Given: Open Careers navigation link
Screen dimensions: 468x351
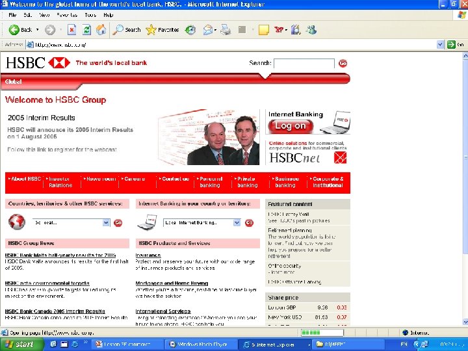Looking at the screenshot, I should point(133,179).
